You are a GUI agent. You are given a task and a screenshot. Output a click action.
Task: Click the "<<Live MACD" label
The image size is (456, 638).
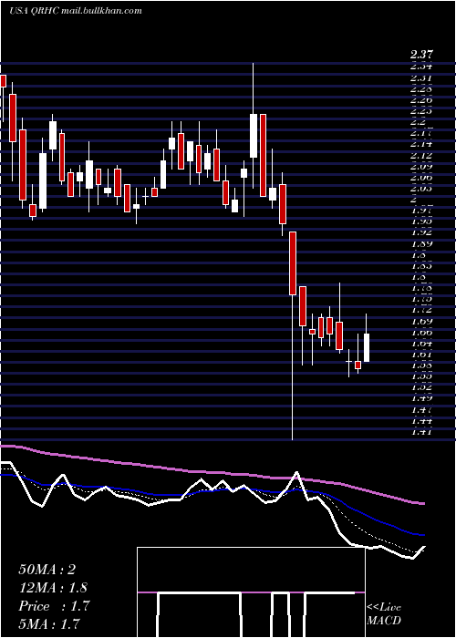pyautogui.click(x=384, y=614)
